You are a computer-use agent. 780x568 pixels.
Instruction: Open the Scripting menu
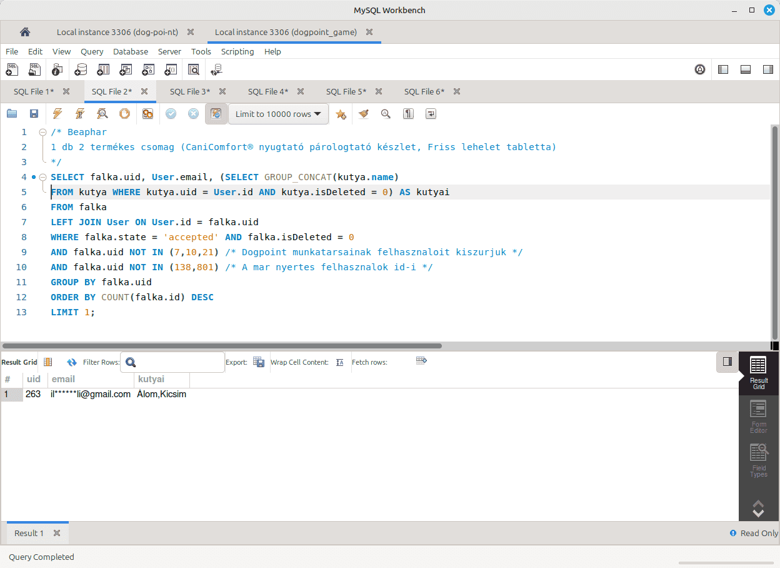(237, 51)
